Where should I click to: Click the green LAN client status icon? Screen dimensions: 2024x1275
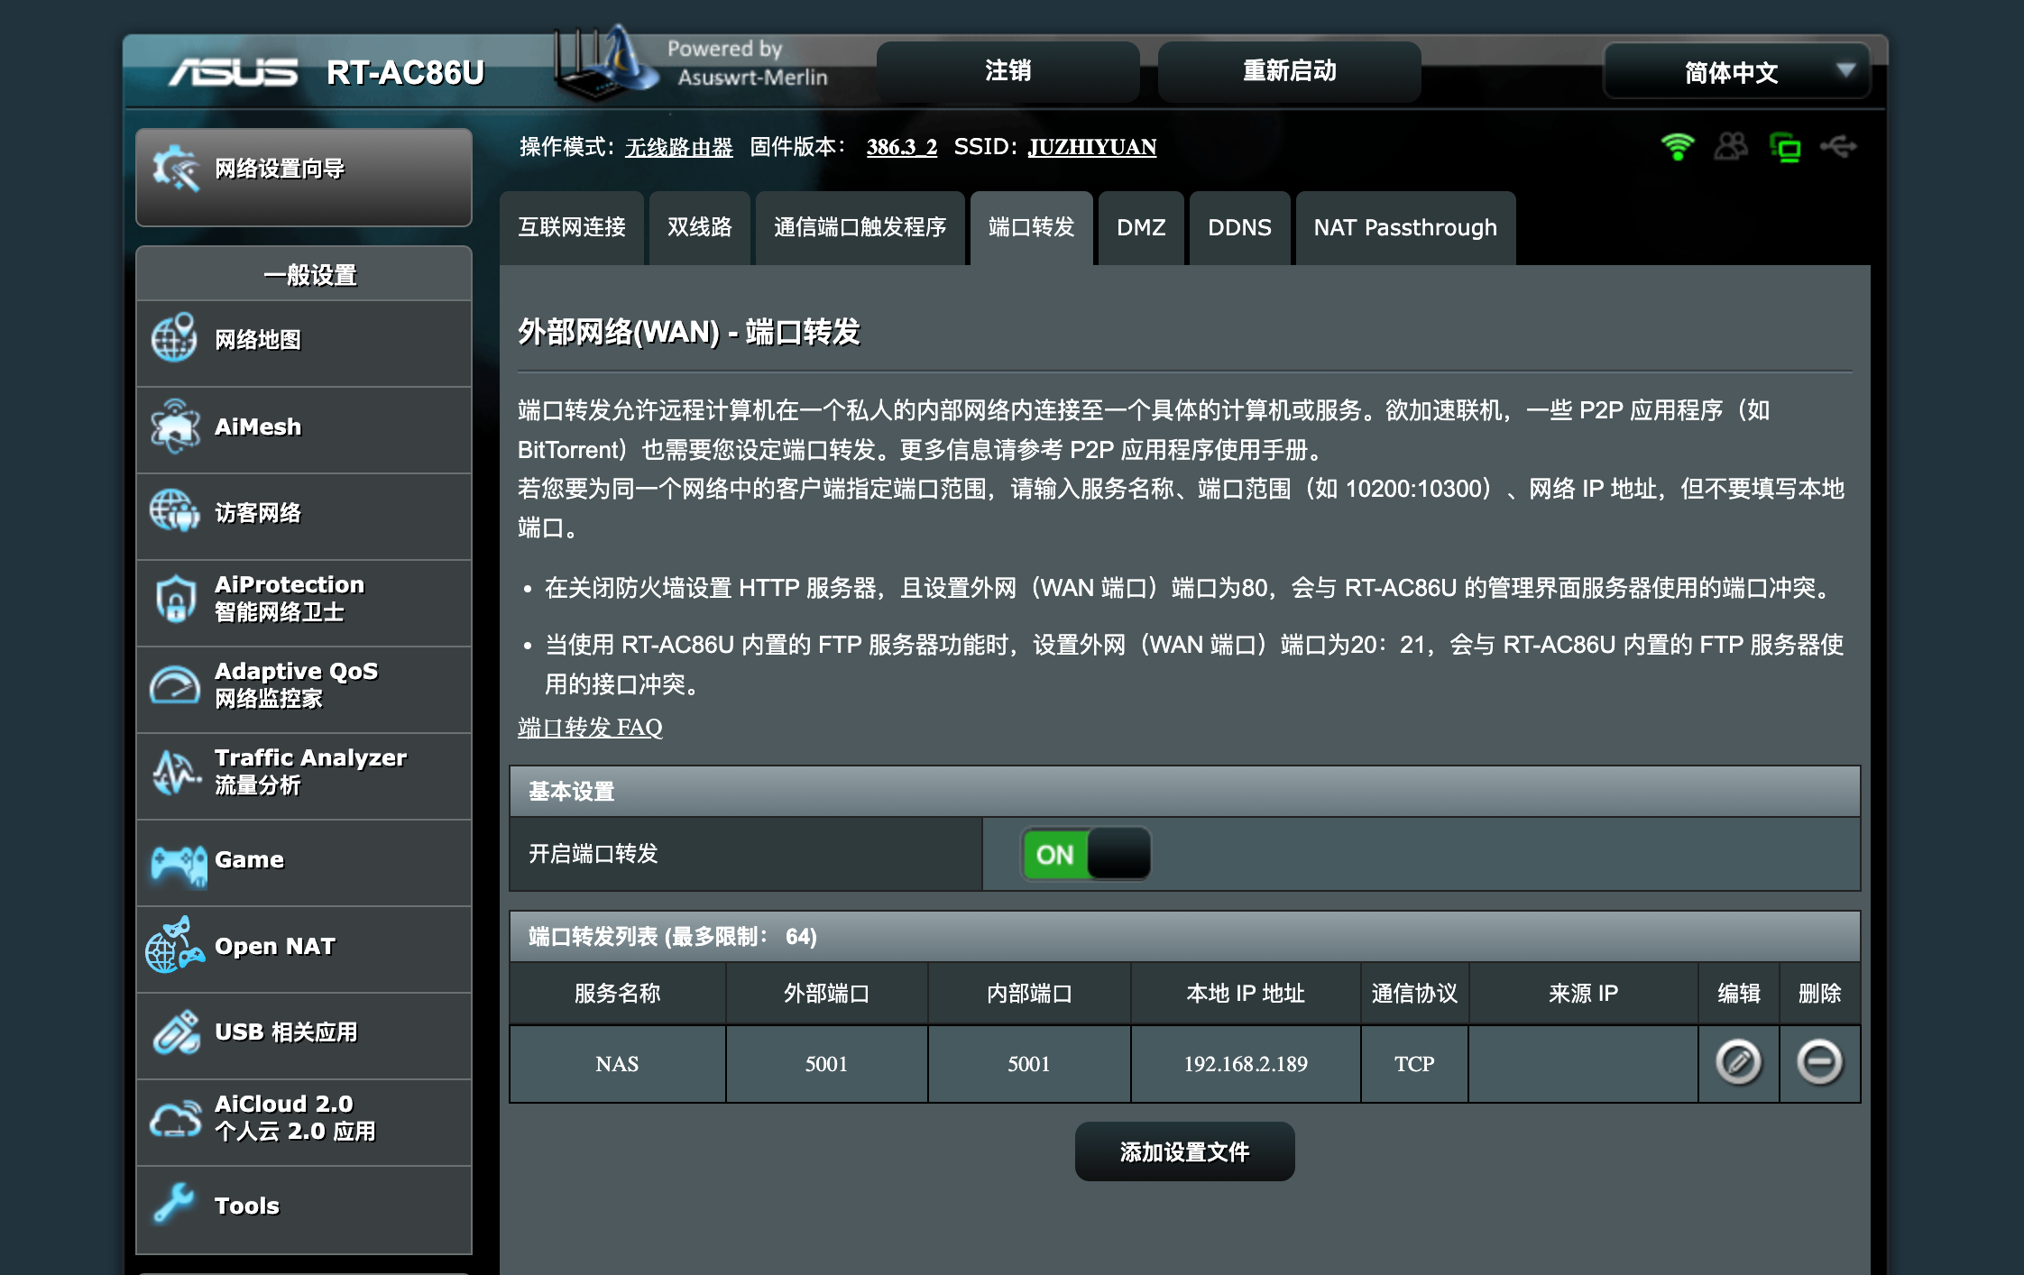pyautogui.click(x=1785, y=146)
